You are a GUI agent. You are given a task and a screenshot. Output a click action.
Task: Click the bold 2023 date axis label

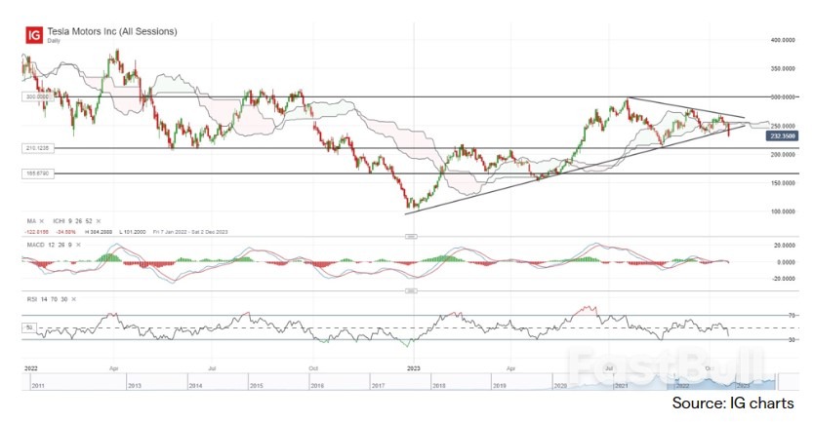click(x=413, y=368)
